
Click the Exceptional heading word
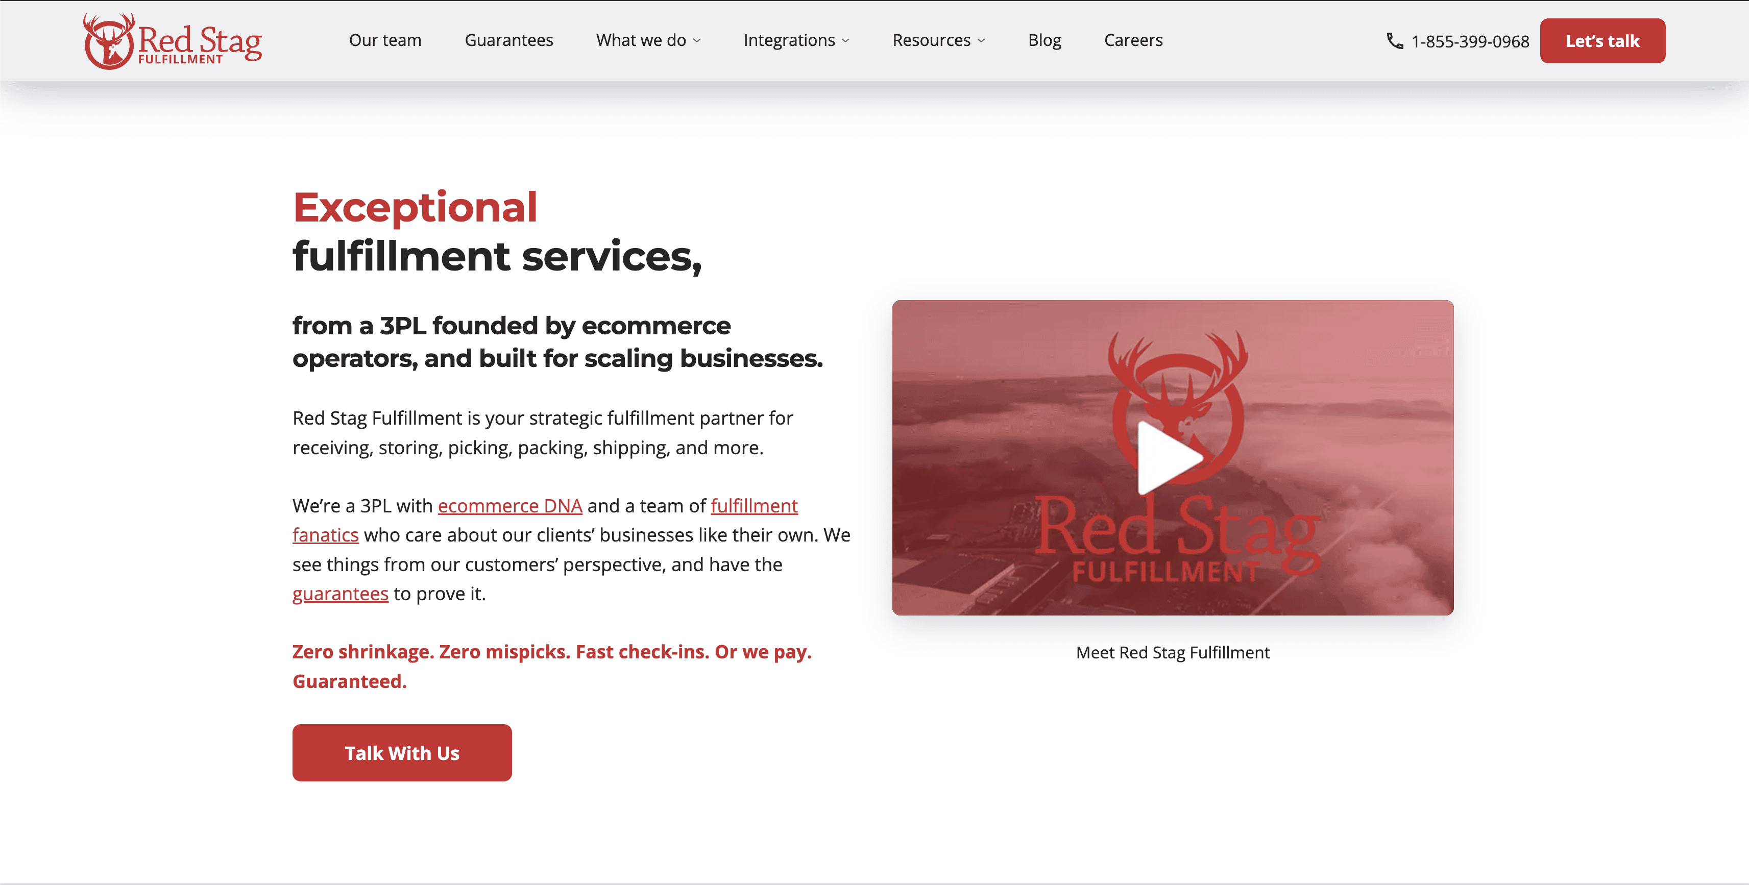415,207
